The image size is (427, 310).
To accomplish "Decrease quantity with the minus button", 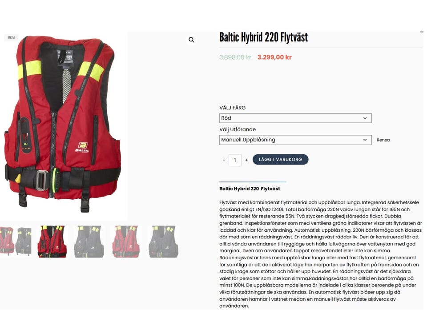I will [x=224, y=160].
